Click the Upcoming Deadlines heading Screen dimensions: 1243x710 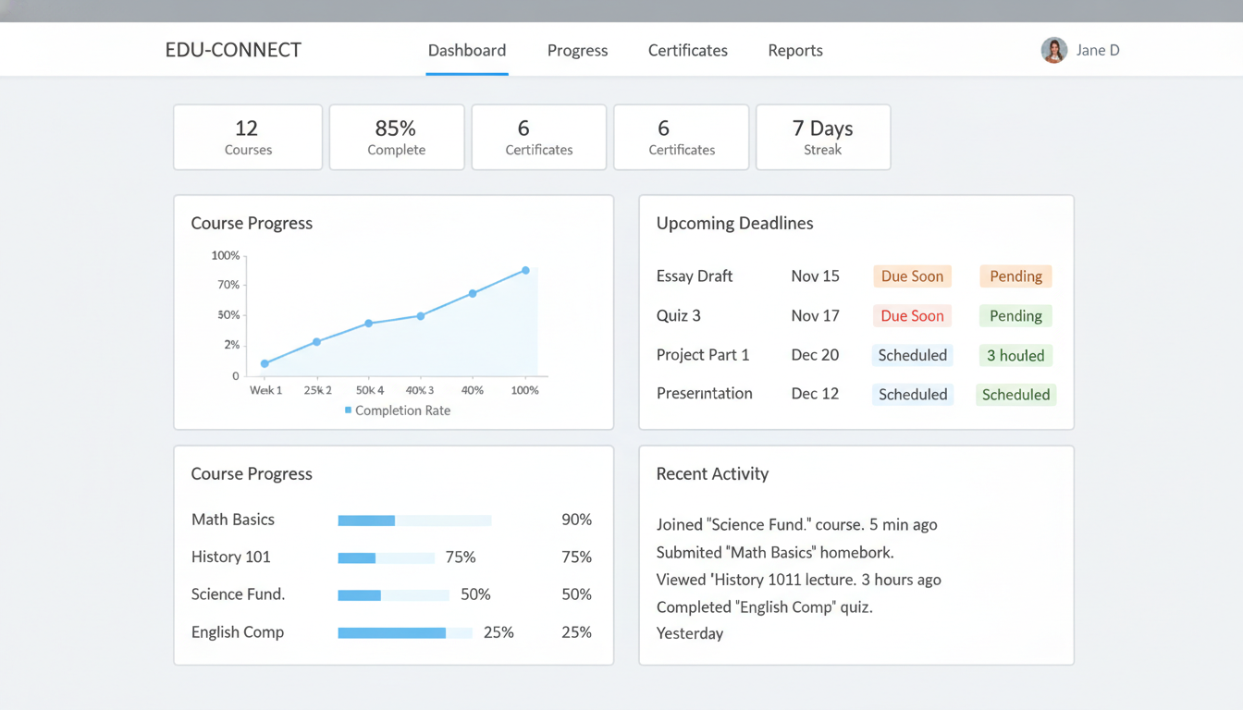tap(734, 223)
